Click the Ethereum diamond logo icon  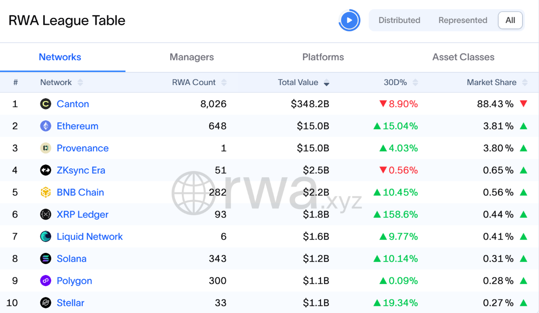tap(46, 126)
